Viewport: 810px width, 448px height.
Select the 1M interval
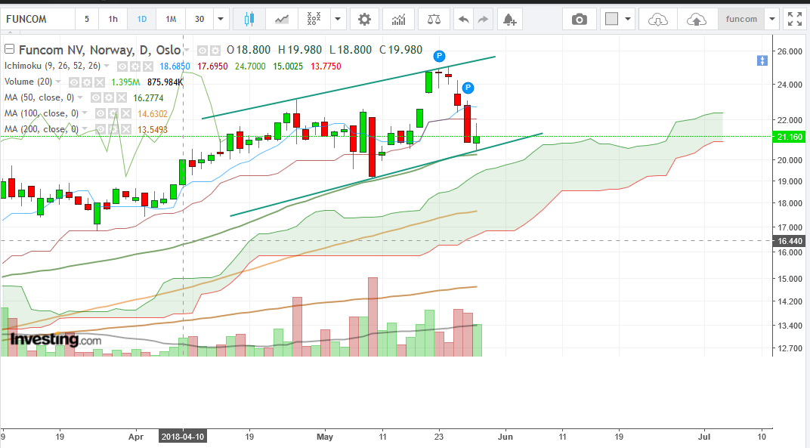click(x=171, y=19)
